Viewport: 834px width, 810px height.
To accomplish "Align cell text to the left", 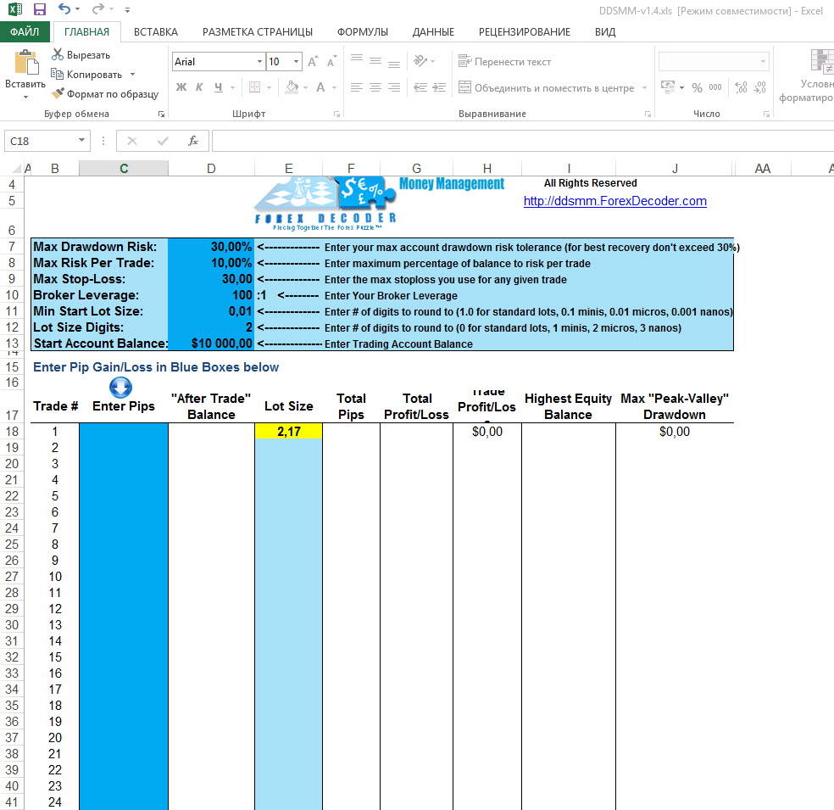I will pyautogui.click(x=357, y=87).
